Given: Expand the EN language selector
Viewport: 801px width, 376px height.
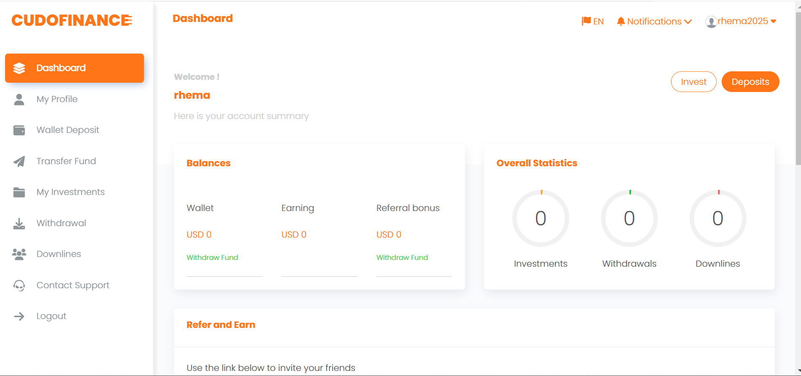Looking at the screenshot, I should click(593, 21).
